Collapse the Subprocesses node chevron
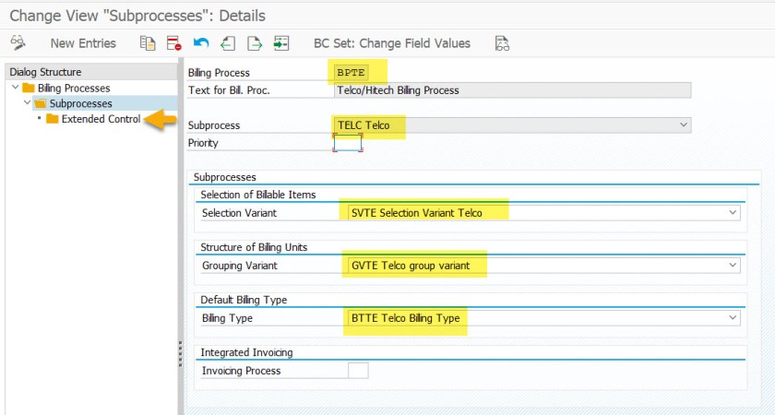Viewport: 775px width, 415px height. pyautogui.click(x=28, y=103)
